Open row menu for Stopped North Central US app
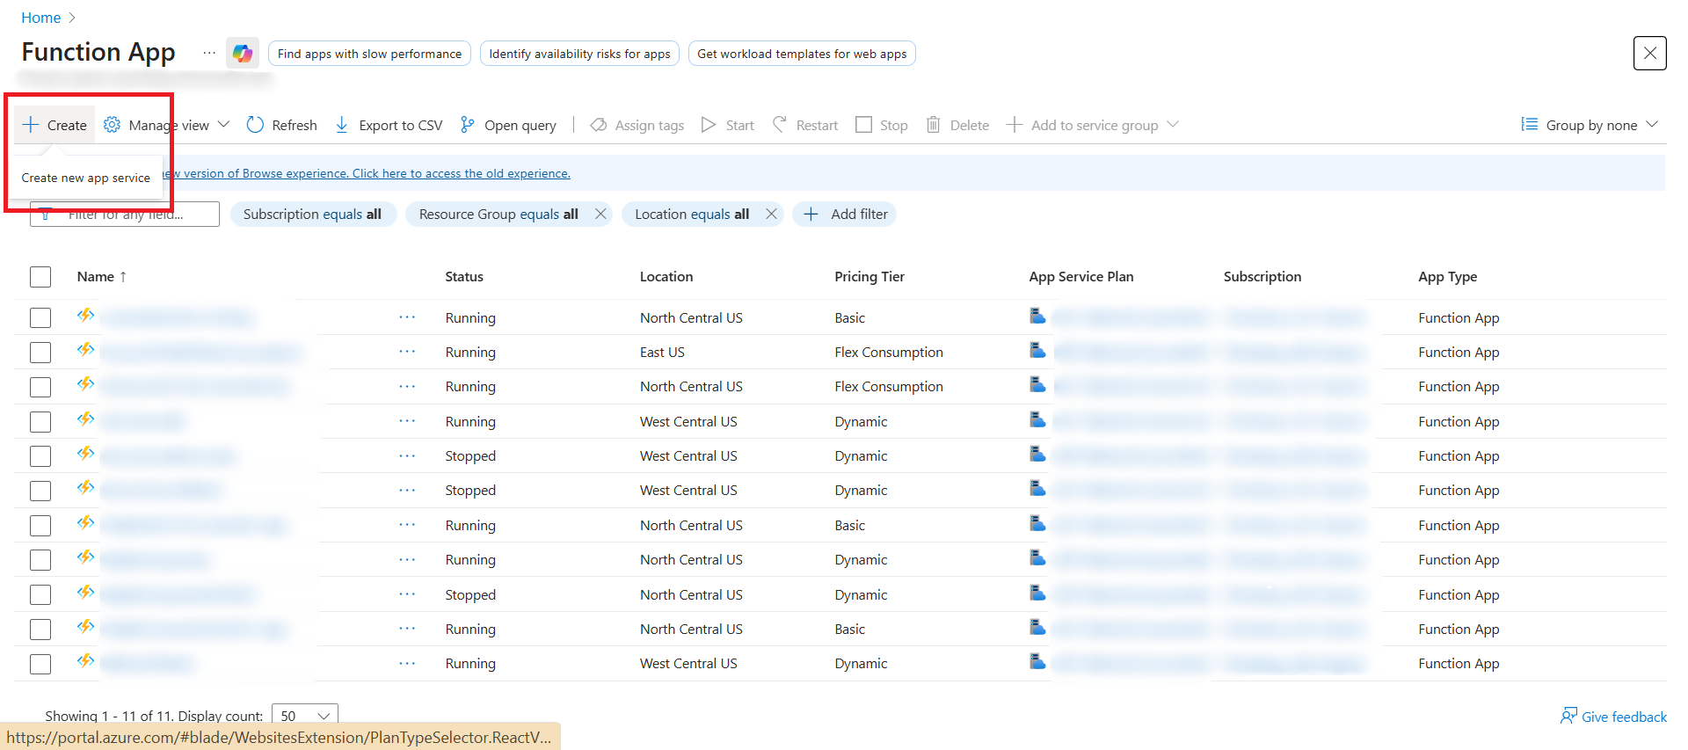This screenshot has width=1688, height=750. click(x=407, y=594)
